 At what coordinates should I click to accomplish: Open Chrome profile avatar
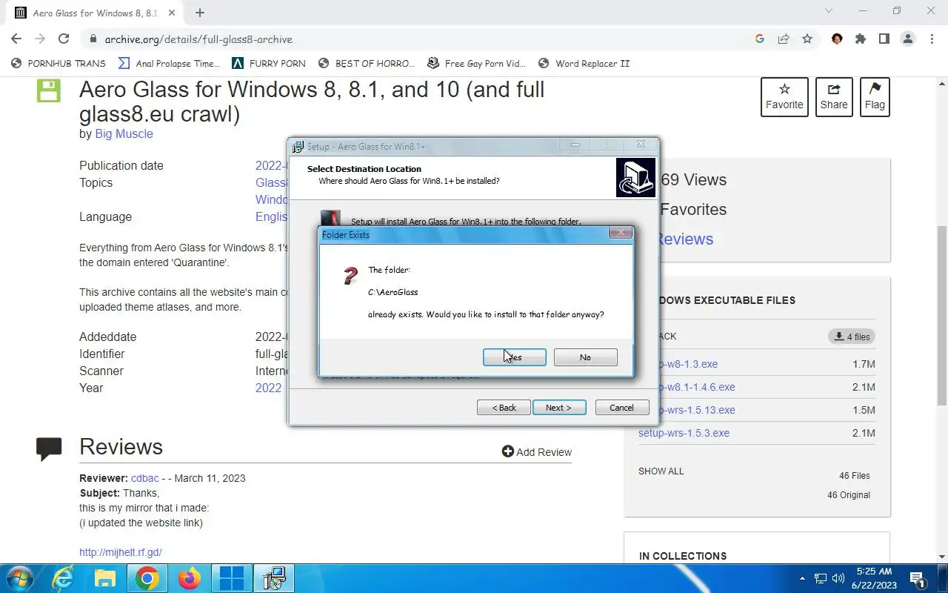click(x=908, y=39)
